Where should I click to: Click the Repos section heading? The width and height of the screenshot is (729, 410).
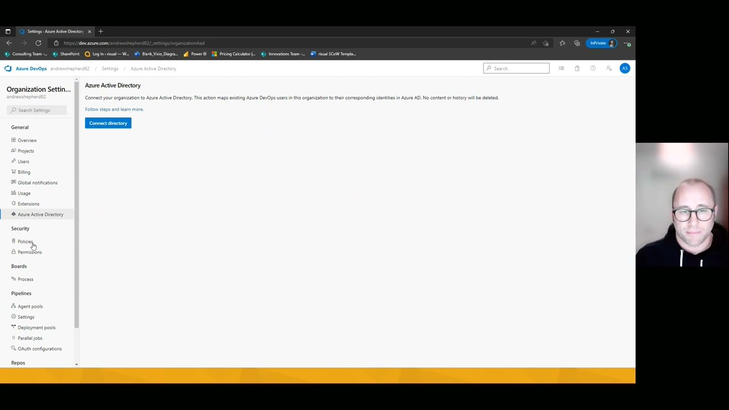pyautogui.click(x=18, y=363)
